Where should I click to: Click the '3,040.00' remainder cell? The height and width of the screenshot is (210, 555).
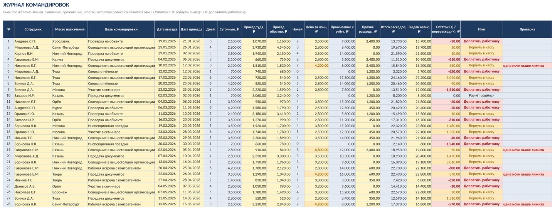pyautogui.click(x=446, y=77)
